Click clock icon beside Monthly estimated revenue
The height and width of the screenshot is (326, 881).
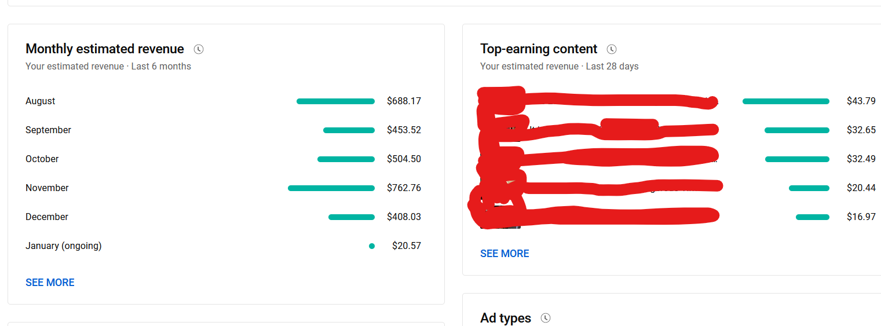pos(199,49)
